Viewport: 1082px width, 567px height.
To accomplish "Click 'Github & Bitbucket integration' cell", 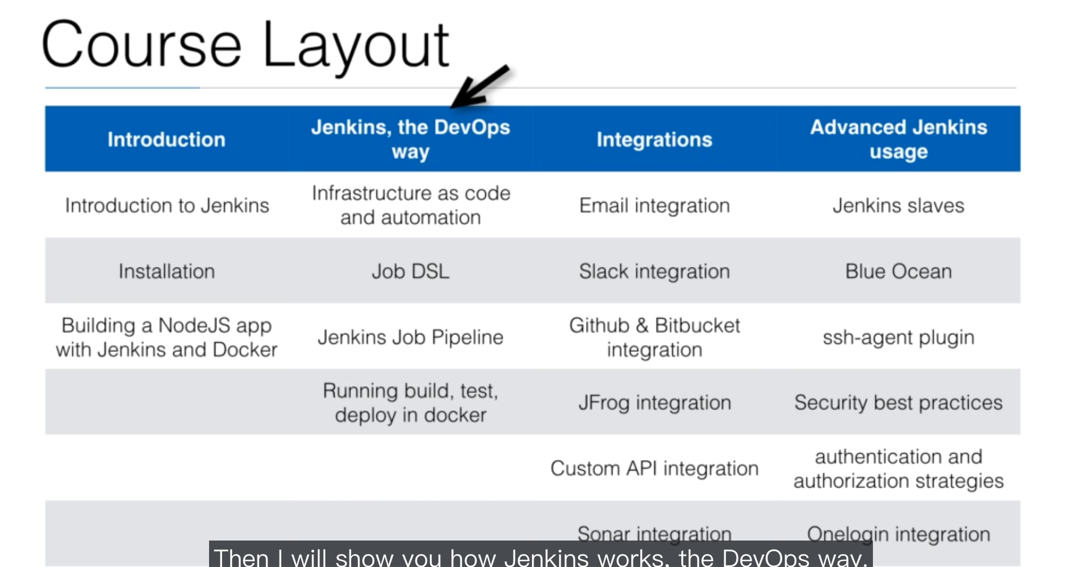I will coord(654,337).
